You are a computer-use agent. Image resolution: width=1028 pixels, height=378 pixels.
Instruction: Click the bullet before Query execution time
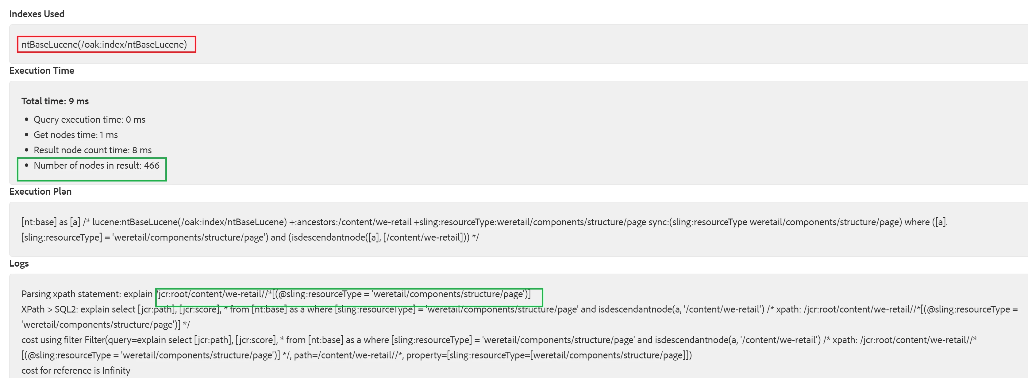27,119
